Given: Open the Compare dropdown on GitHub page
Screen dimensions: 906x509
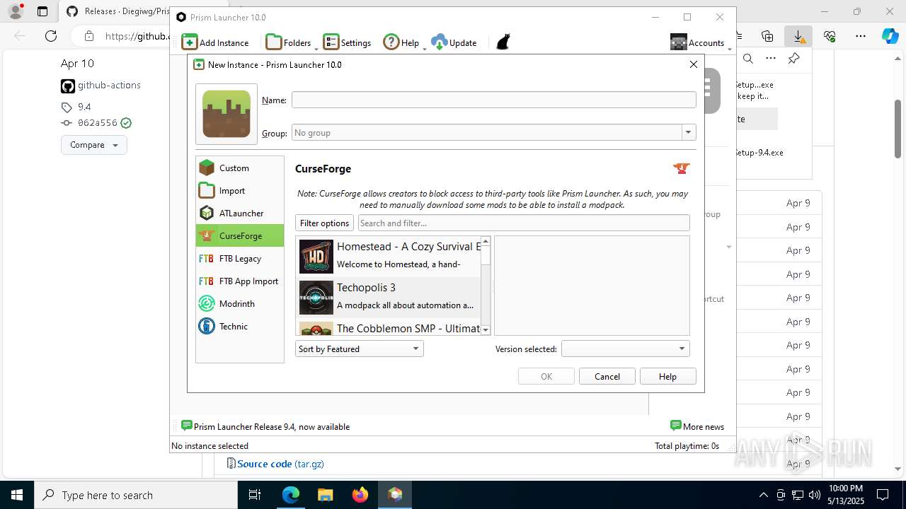Looking at the screenshot, I should 93,145.
